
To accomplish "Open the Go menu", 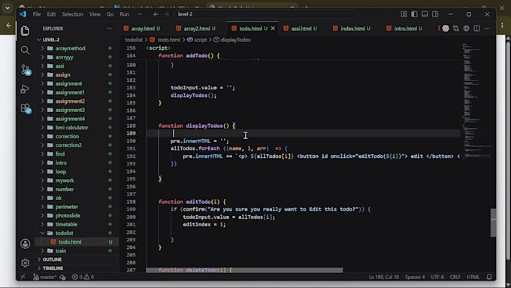I will pos(110,14).
